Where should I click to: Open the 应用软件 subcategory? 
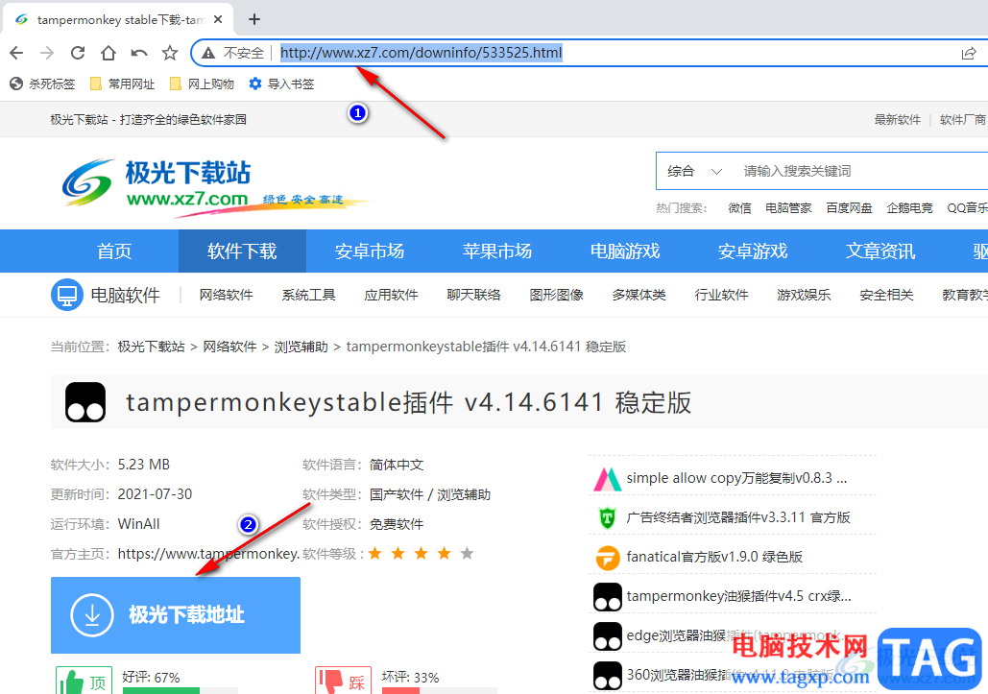click(392, 295)
